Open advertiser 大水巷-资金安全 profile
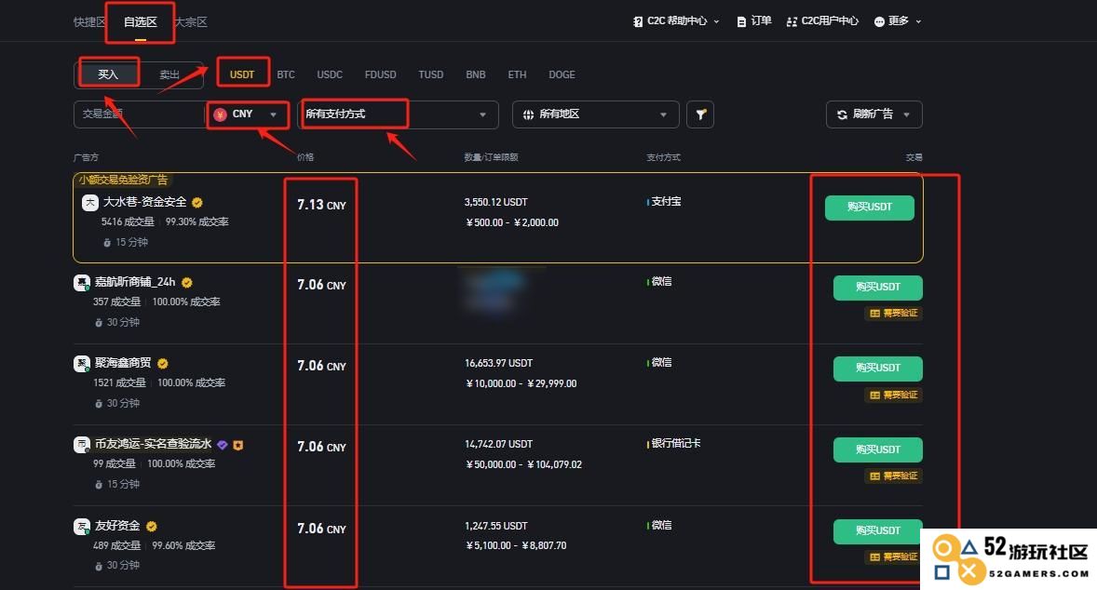Image resolution: width=1097 pixels, height=590 pixels. click(145, 202)
